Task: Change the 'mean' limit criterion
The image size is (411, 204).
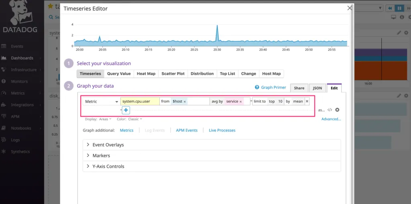Action: 298,101
